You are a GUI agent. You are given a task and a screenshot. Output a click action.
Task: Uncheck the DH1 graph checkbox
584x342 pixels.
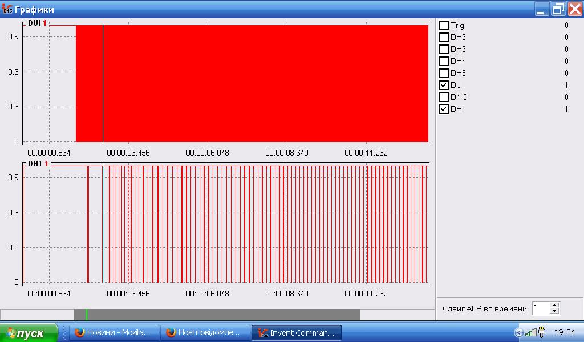coord(444,109)
